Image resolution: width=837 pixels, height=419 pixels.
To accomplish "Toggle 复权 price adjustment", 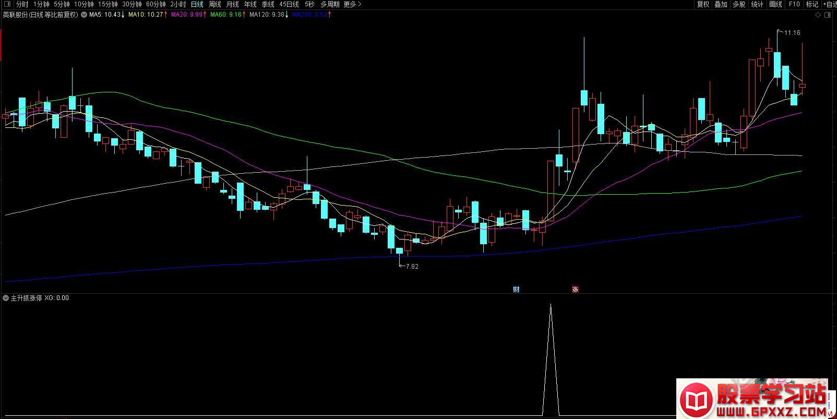I will click(x=703, y=4).
